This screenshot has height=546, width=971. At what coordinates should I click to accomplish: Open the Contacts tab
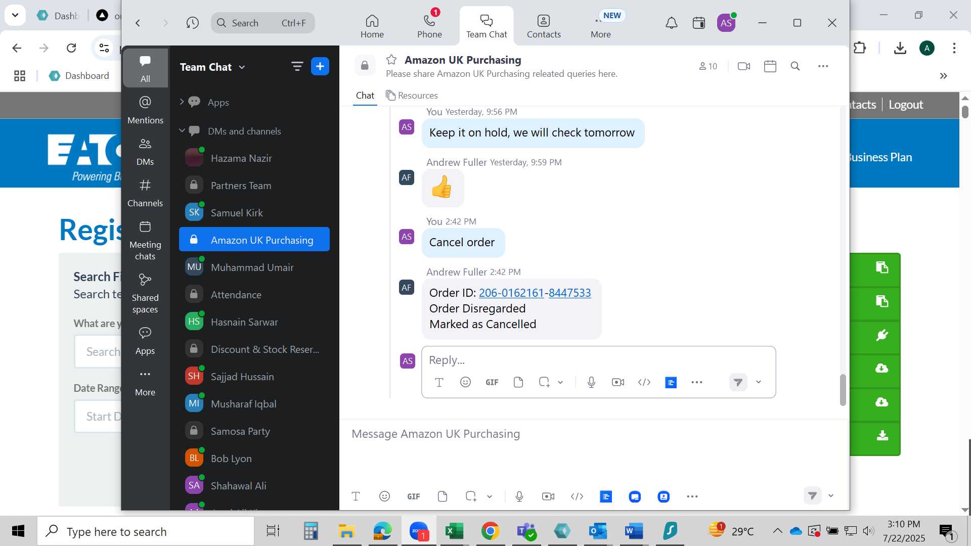[544, 26]
